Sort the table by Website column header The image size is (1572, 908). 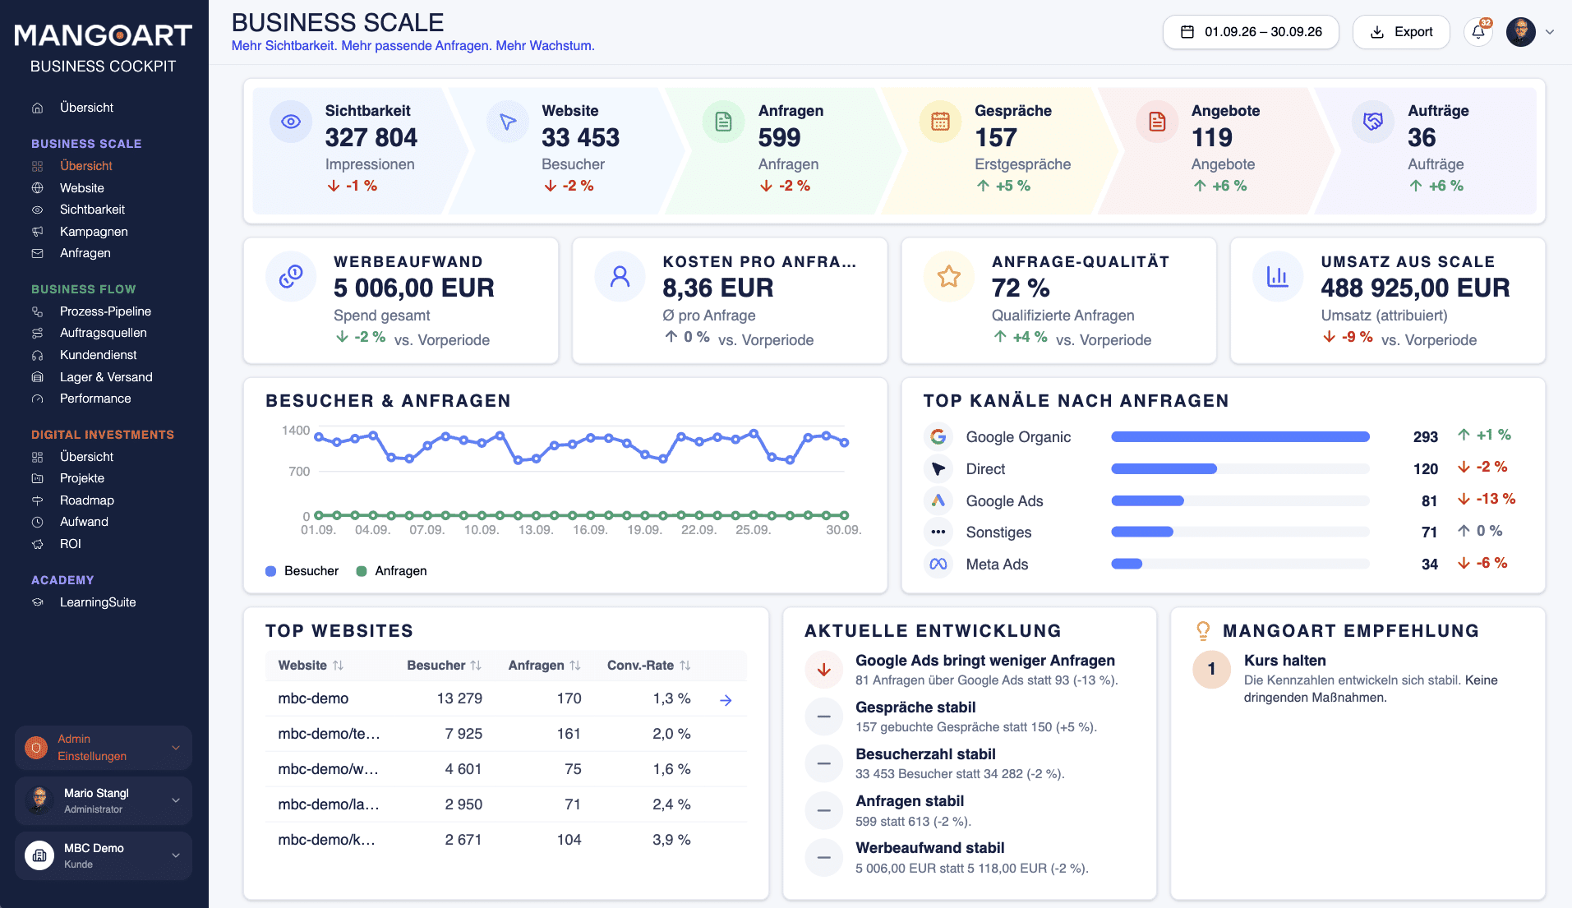tap(311, 666)
